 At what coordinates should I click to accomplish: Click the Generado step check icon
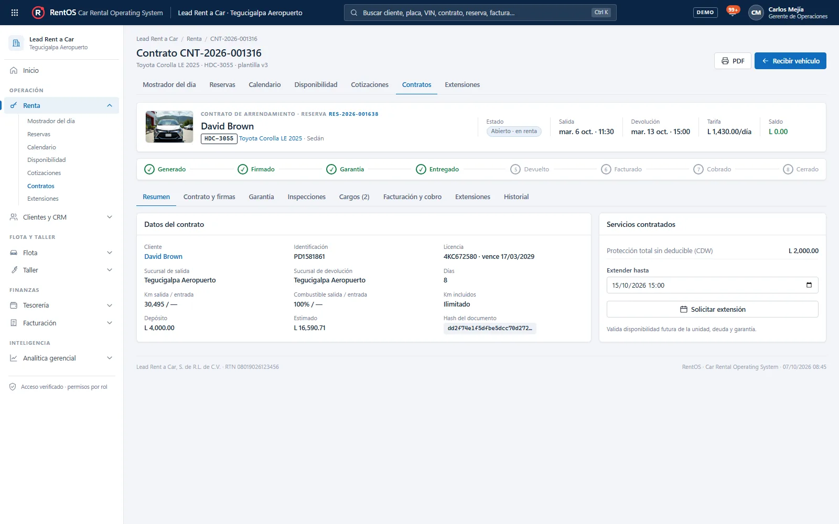(149, 169)
